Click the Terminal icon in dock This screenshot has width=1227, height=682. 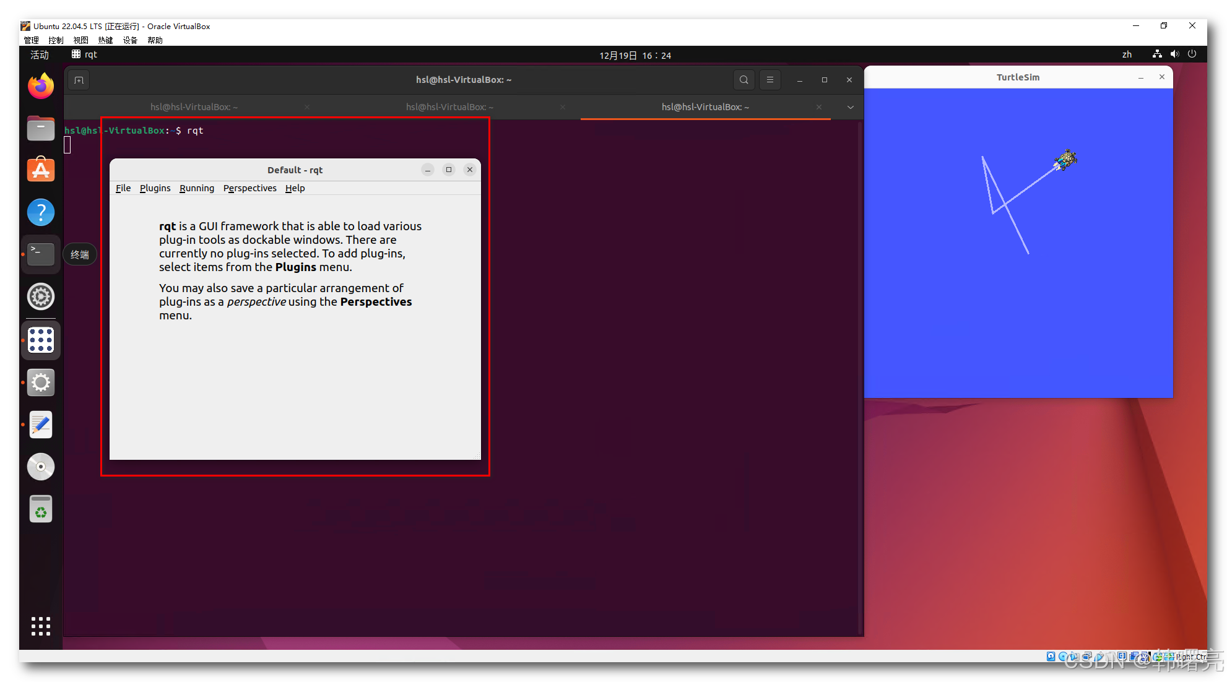point(41,254)
